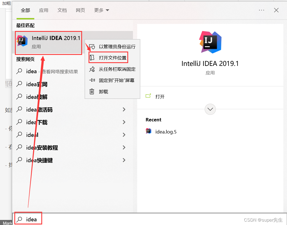The image size is (287, 225).
Task: Click the magnifier icon in the search box
Action: click(19, 219)
